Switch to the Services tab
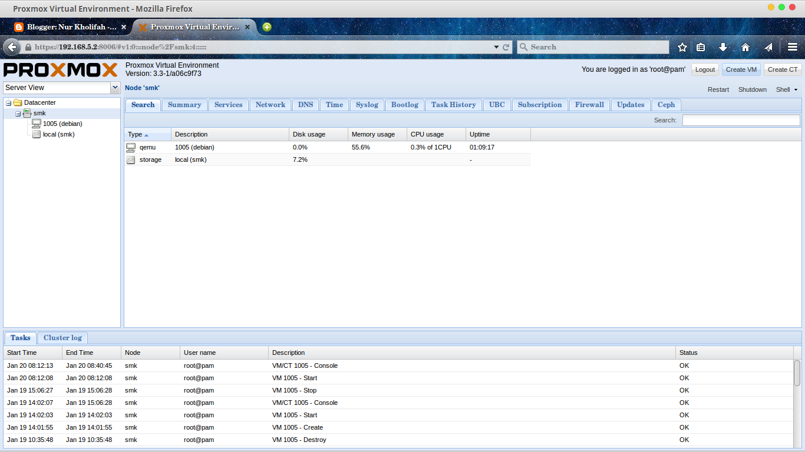 pos(229,105)
